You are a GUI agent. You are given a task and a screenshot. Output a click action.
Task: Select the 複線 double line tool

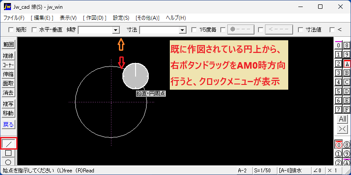pos(8,56)
